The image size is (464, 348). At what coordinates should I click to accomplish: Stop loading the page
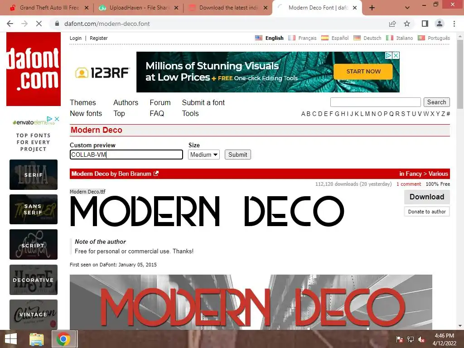tap(39, 24)
